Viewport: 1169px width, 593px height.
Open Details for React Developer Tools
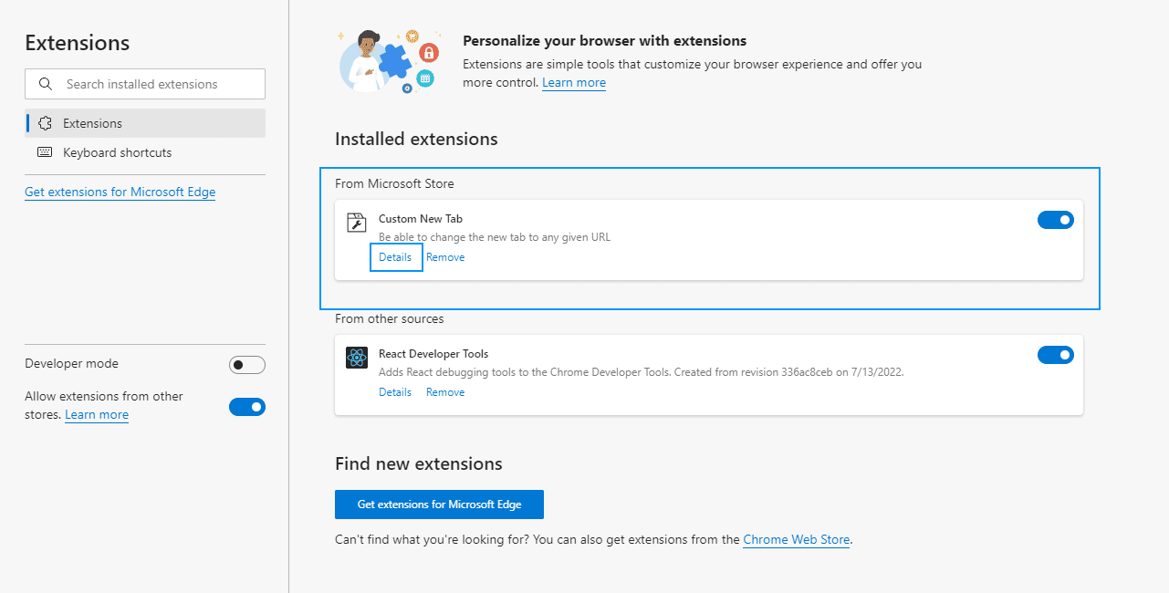coord(394,391)
